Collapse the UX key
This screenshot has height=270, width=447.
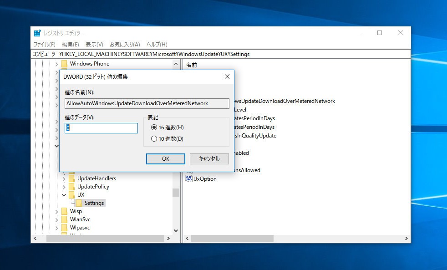click(x=64, y=195)
